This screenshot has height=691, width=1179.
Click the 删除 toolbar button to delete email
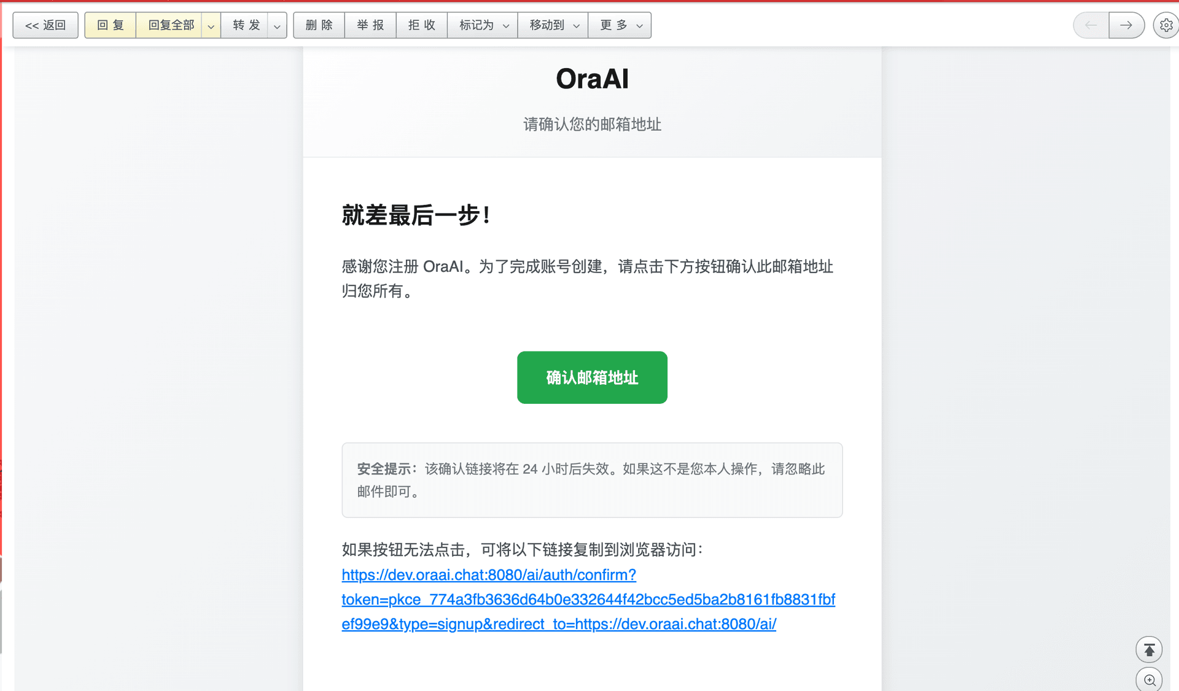[x=318, y=25]
